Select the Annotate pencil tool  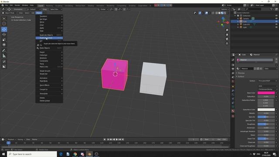click(x=4, y=51)
